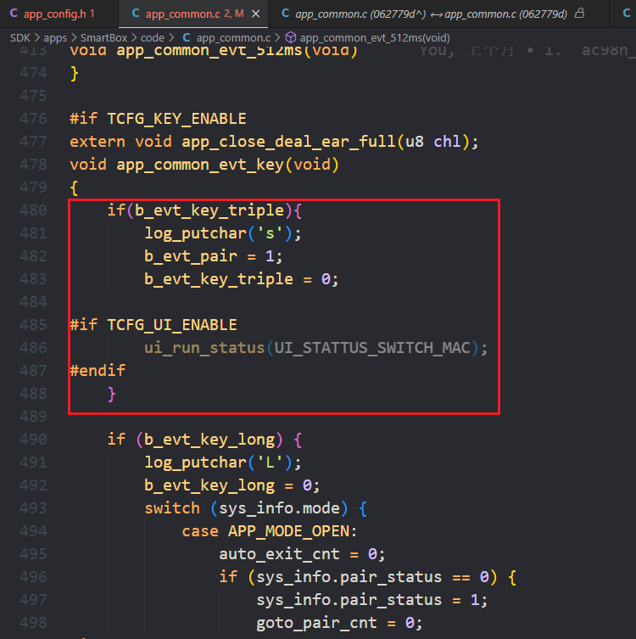The width and height of the screenshot is (636, 639).
Task: Click line number 480 in the gutter
Action: coord(33,210)
